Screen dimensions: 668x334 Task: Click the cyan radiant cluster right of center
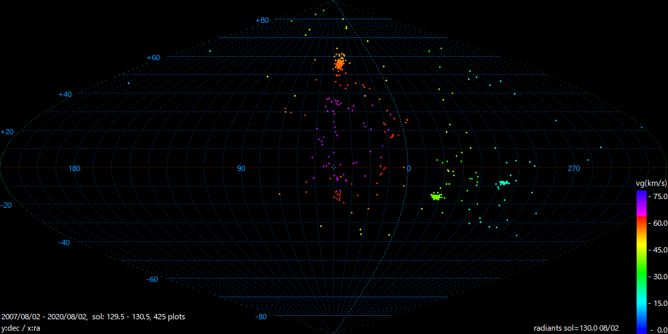tap(503, 182)
